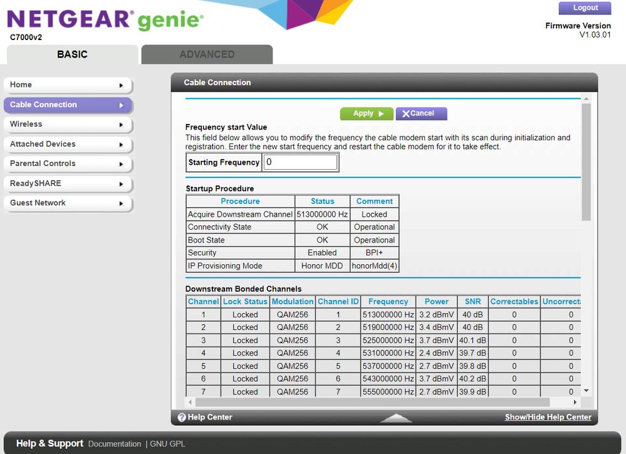This screenshot has width=626, height=454.
Task: Click the arrow icon beside Wireless
Action: [121, 125]
